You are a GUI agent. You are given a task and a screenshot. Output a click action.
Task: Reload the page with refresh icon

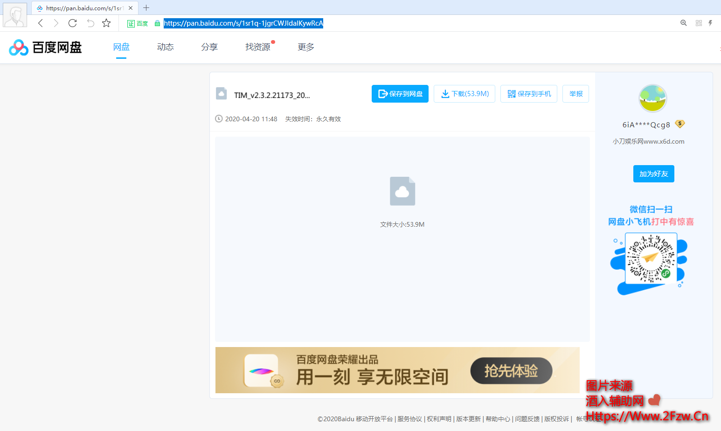pyautogui.click(x=72, y=23)
